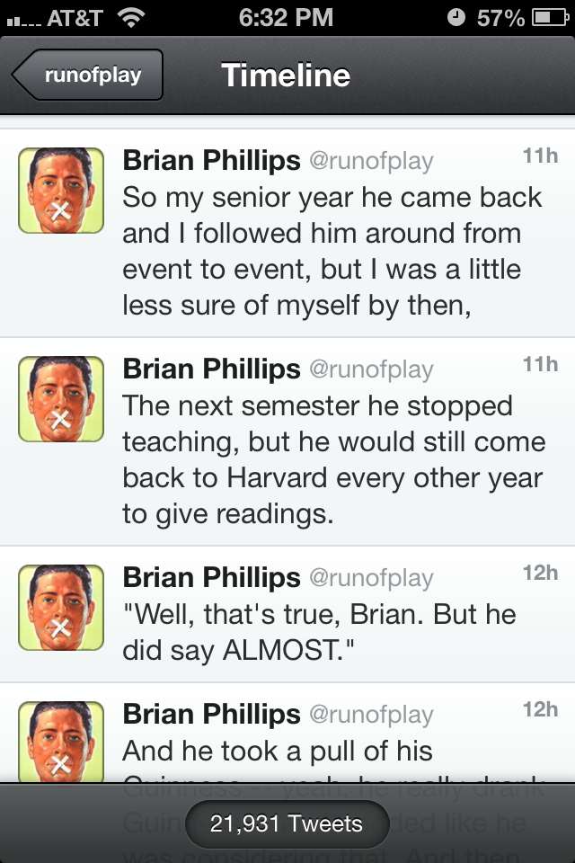Tap the AT&T signal bars icon
575x863 pixels.
[x=23, y=22]
